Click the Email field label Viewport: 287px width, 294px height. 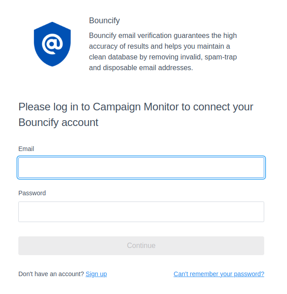point(26,149)
